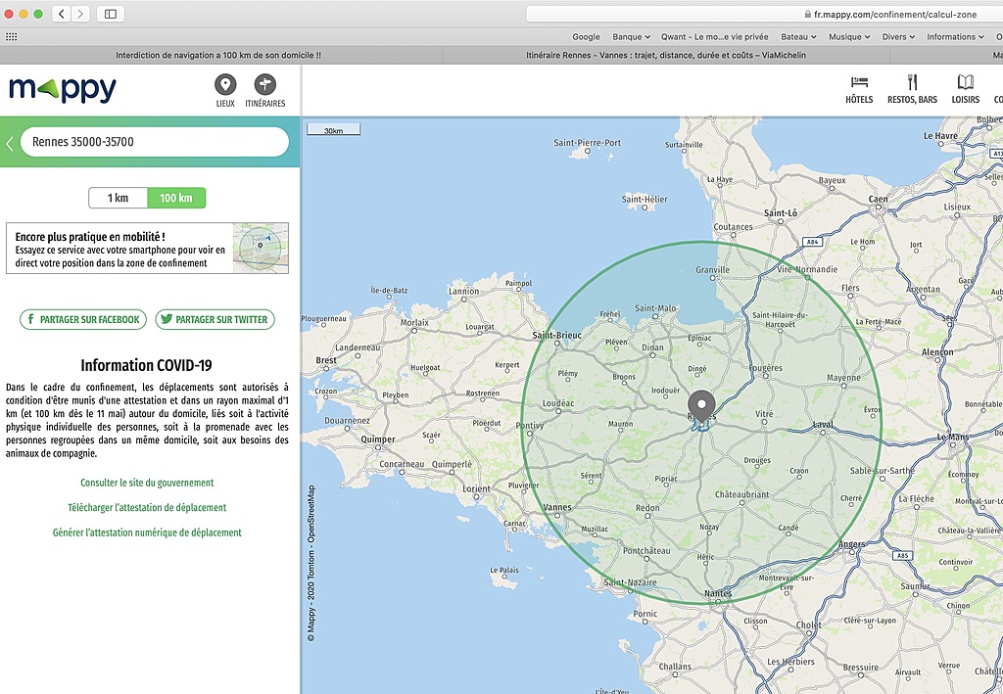This screenshot has height=694, width=1003.
Task: Click the Brest label on the map
Action: coord(325,360)
